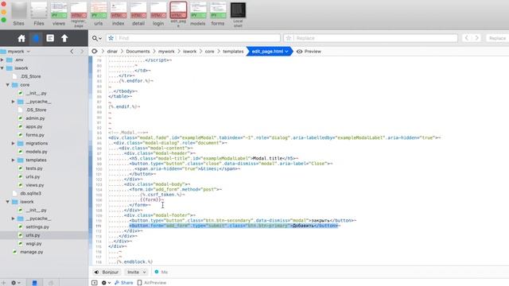Open sidebar gear action menu

pos(16,283)
